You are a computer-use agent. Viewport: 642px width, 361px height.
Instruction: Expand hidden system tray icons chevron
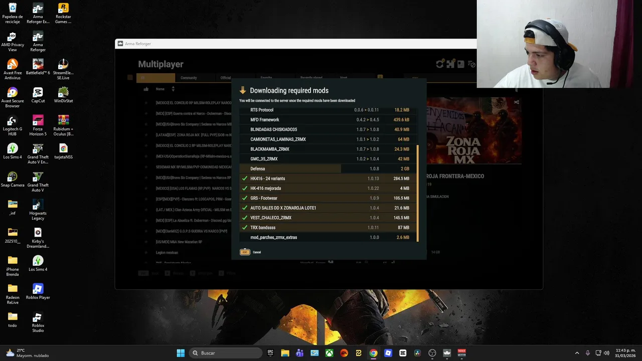tap(577, 353)
